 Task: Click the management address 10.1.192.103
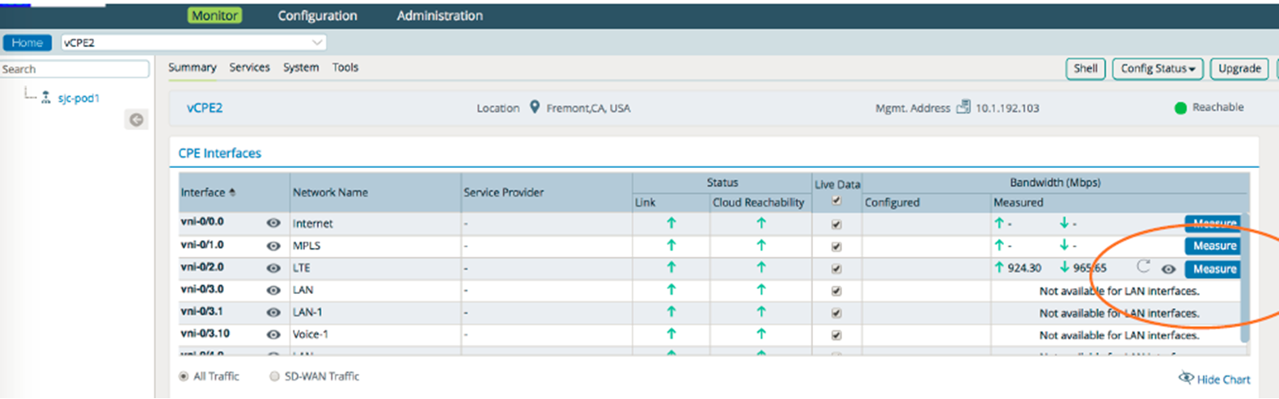pyautogui.click(x=1007, y=107)
